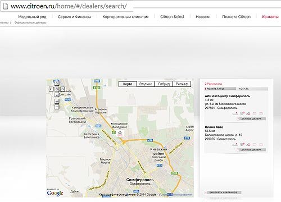Switch the map to Гибрид view

(x=164, y=84)
